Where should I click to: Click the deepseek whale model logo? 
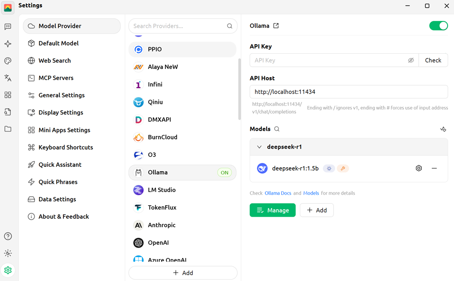262,168
